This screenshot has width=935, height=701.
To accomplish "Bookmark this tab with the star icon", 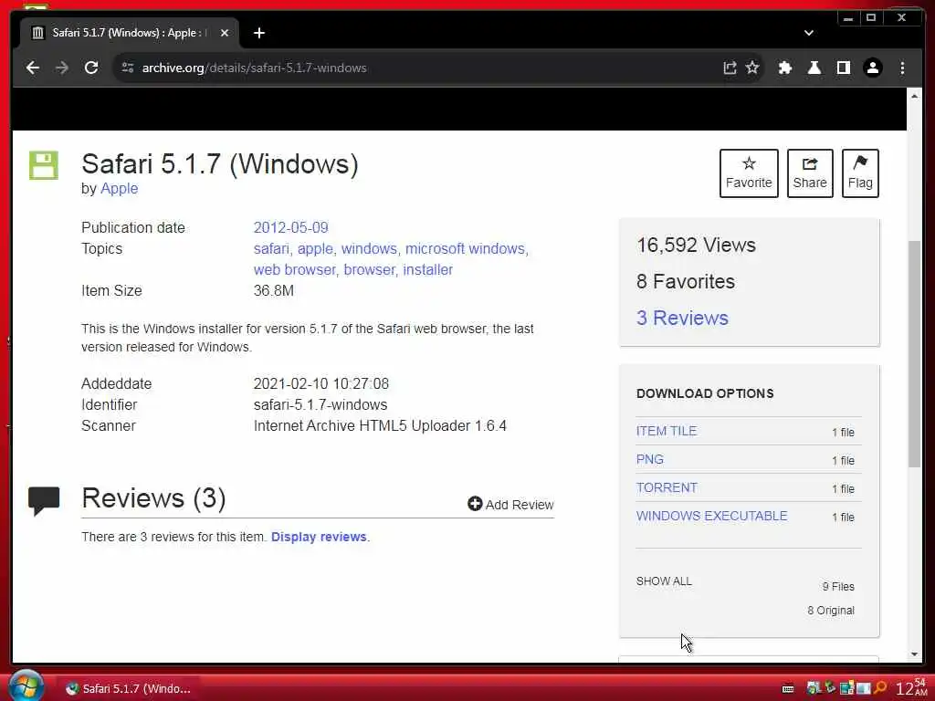I will [752, 68].
